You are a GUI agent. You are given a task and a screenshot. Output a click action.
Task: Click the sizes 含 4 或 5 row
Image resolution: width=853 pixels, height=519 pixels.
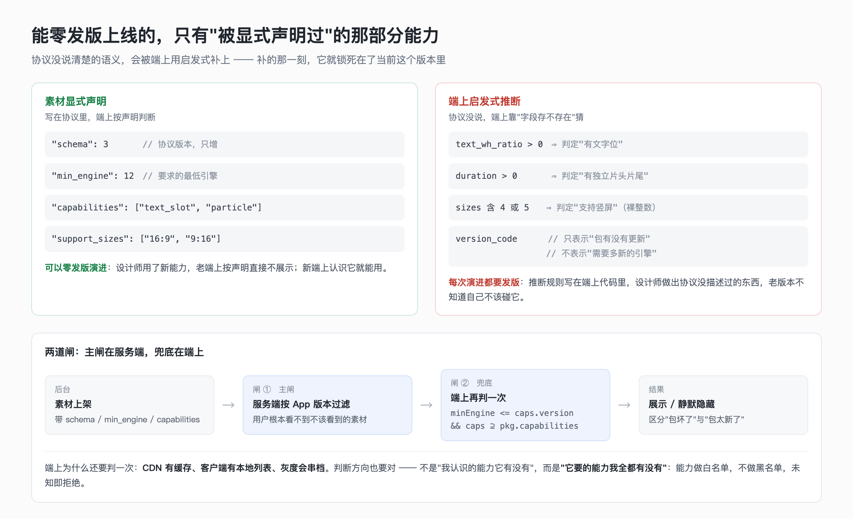pyautogui.click(x=628, y=208)
